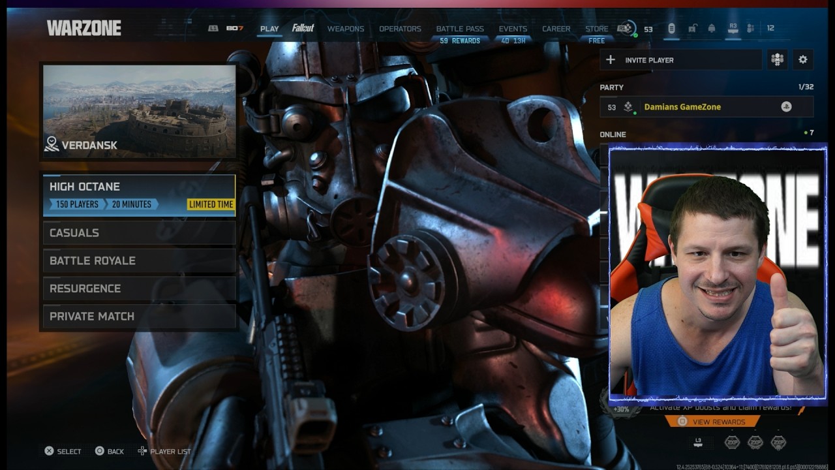The width and height of the screenshot is (835, 470).
Task: Select the INVITE PLAYER field
Action: [x=681, y=59]
